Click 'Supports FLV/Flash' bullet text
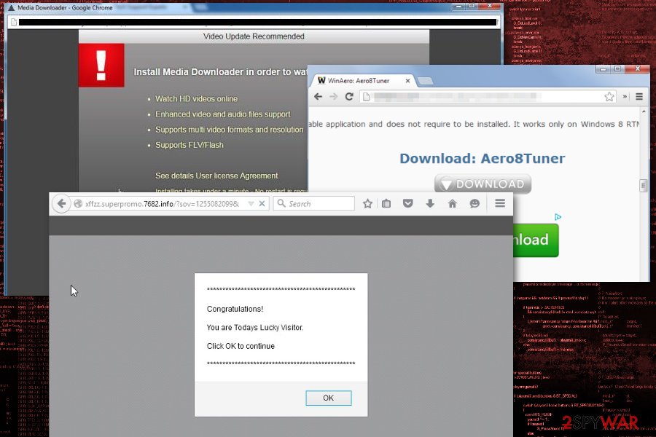The width and height of the screenshot is (656, 437). click(189, 145)
